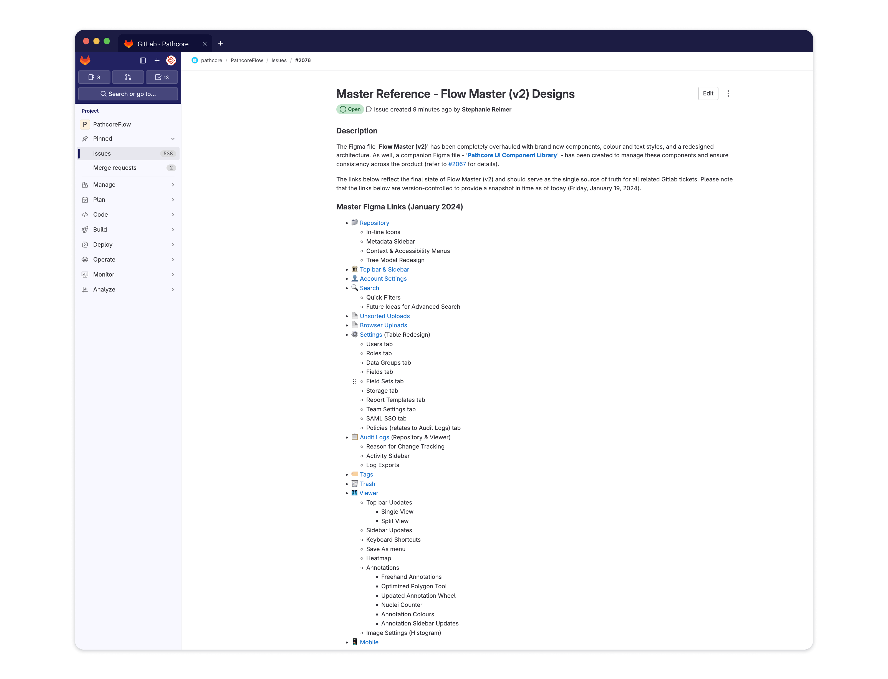Click the Operate icon
Viewport: 888px width, 679px height.
[x=85, y=259]
